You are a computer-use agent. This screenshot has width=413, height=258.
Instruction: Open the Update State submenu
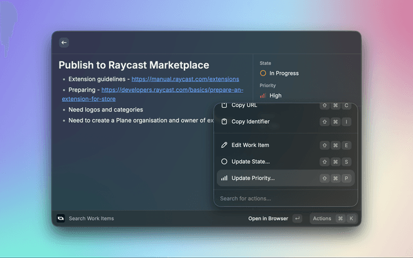(x=250, y=161)
